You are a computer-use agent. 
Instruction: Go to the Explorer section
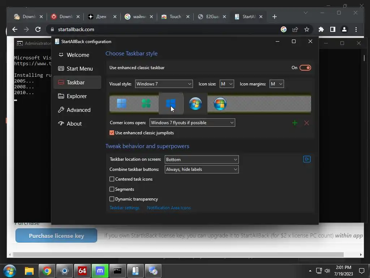pos(77,96)
